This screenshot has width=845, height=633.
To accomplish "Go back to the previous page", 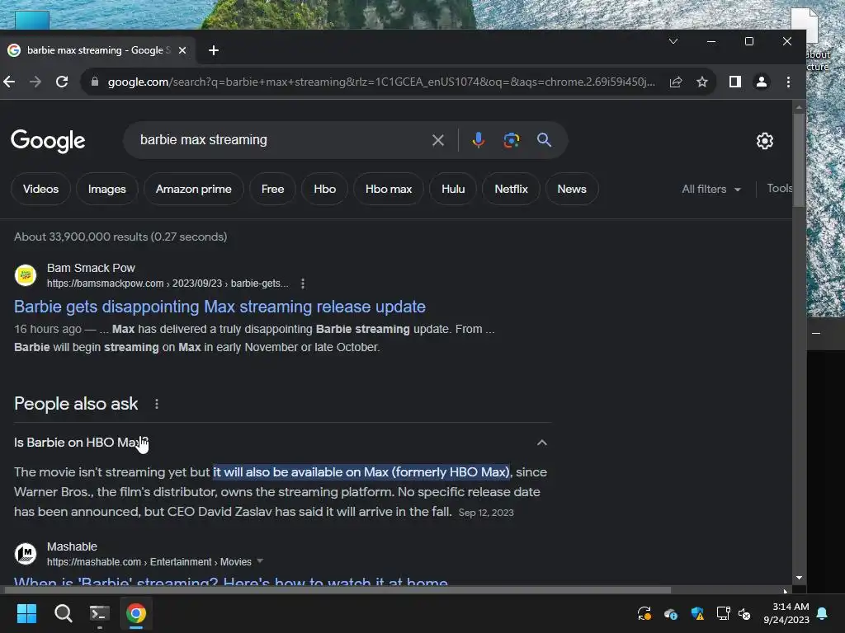I will click(8, 82).
